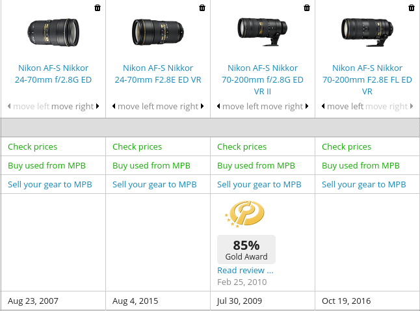Click the 24-70mm f/2.8G ED lens thumbnail

coord(53,32)
